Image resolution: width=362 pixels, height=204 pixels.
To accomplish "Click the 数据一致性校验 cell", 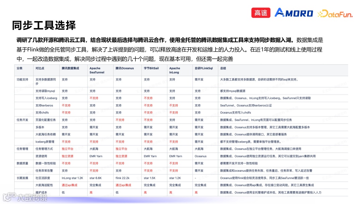I will pyautogui.click(x=46, y=163).
